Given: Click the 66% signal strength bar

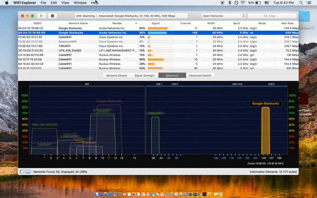Looking at the screenshot, I should pos(160,59).
